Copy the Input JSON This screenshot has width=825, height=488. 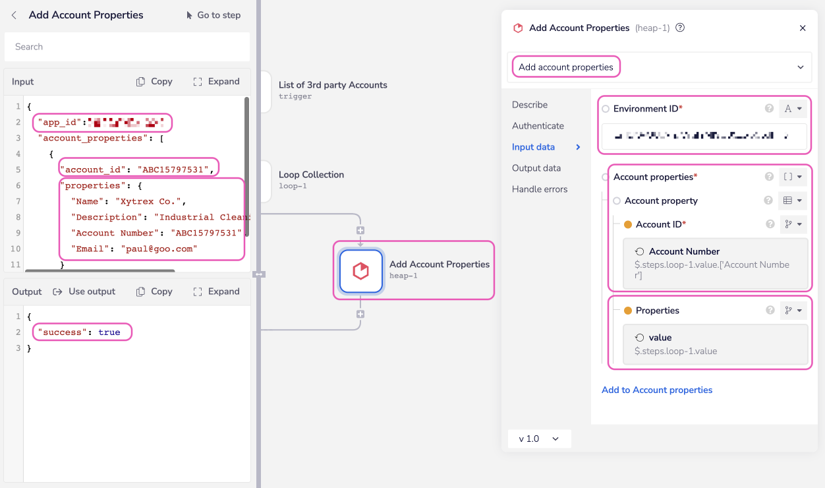(154, 81)
